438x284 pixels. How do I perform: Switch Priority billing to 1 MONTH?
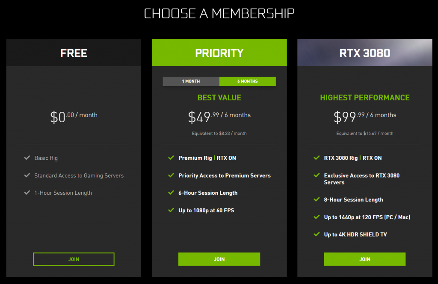pos(191,82)
